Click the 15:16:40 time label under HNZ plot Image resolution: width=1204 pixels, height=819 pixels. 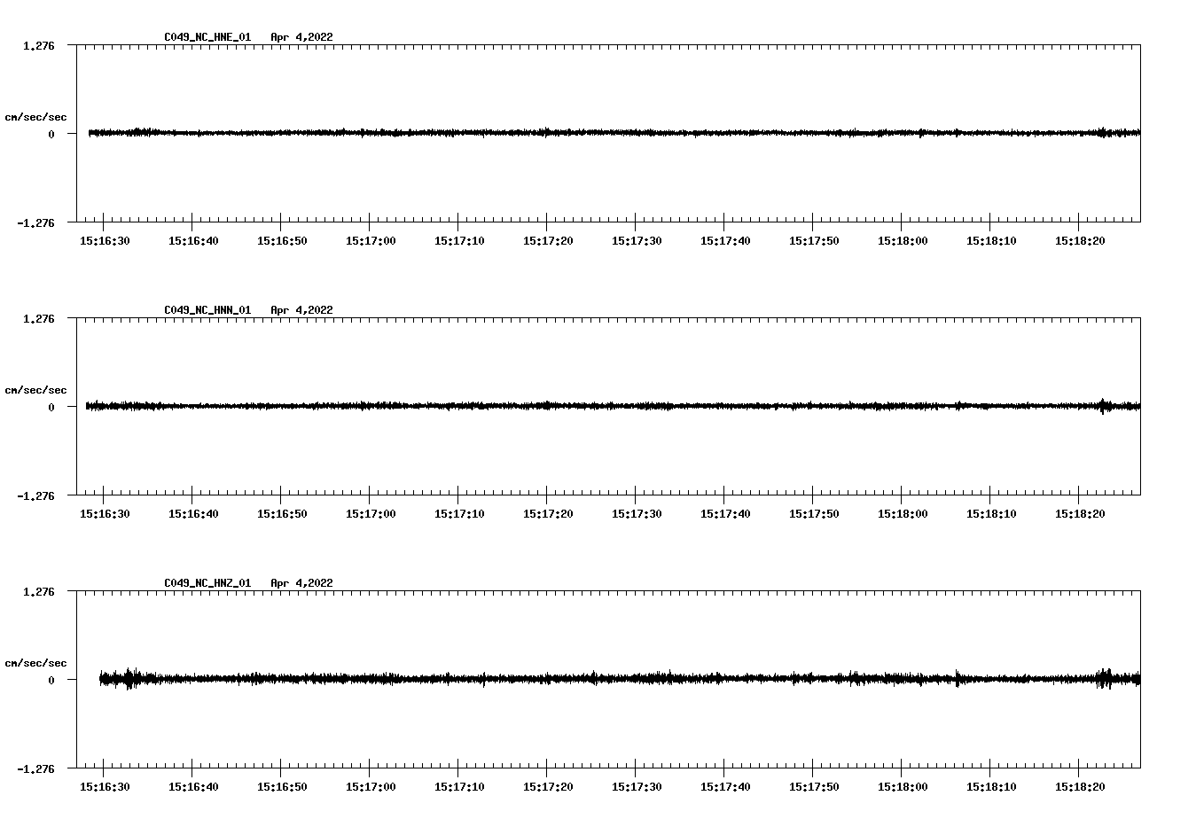pyautogui.click(x=193, y=787)
